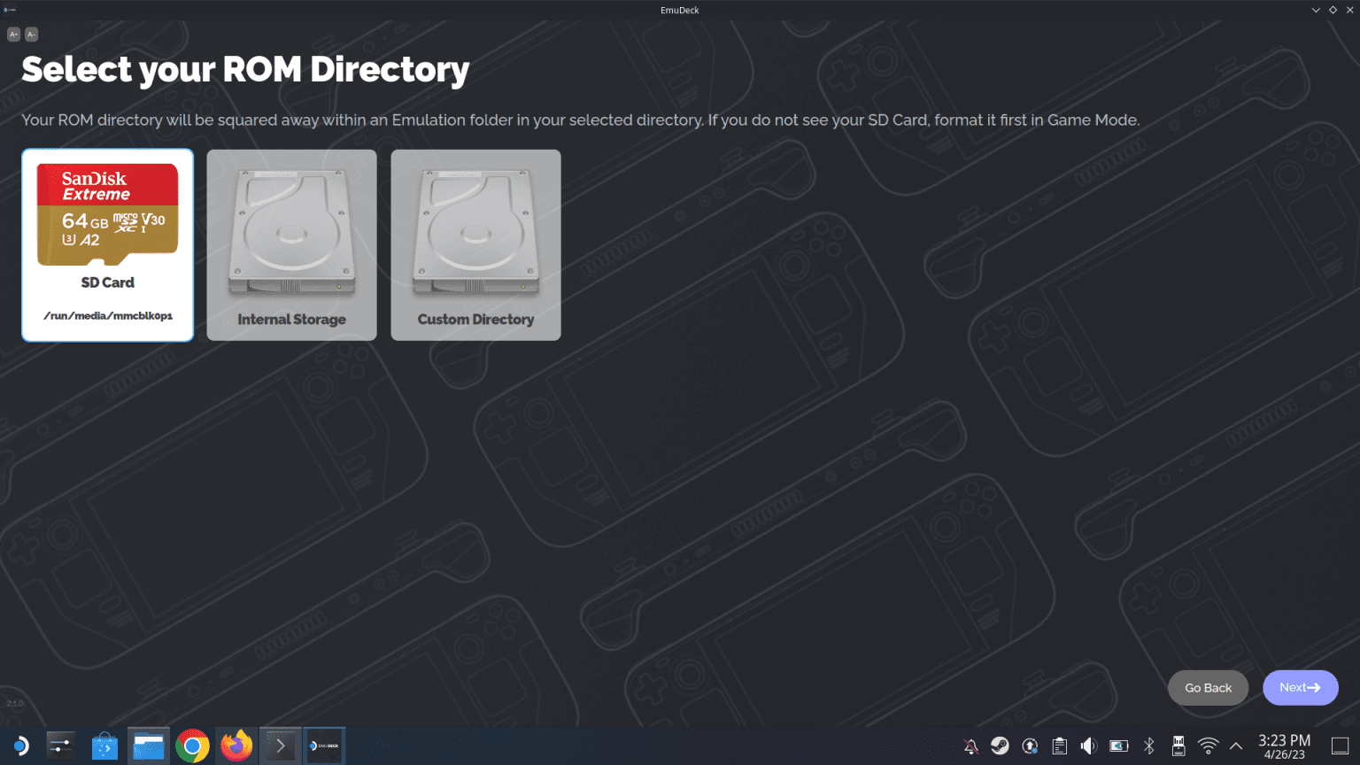Launch Google Chrome from the taskbar

pos(192,745)
